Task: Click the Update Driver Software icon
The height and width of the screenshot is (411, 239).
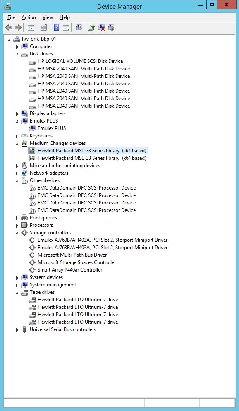Action: coord(92,27)
